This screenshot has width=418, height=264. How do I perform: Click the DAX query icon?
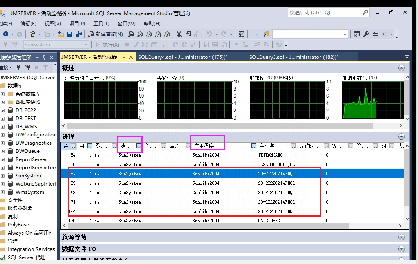point(167,34)
